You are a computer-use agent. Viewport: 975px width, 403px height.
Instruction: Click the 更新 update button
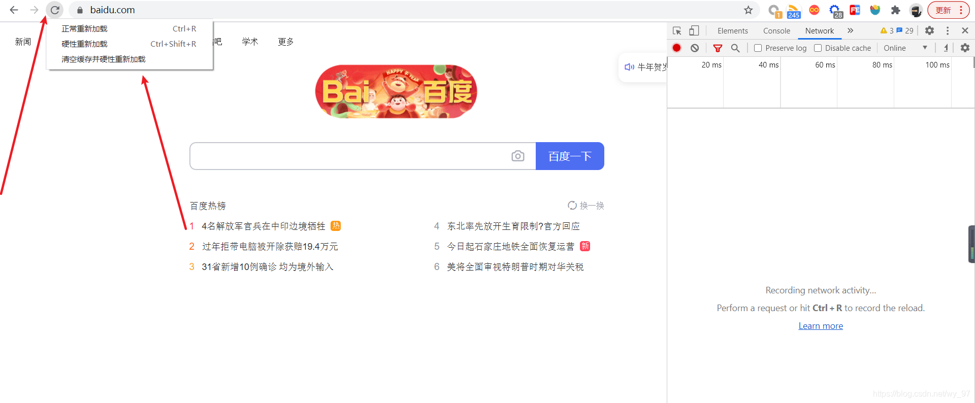coord(943,10)
